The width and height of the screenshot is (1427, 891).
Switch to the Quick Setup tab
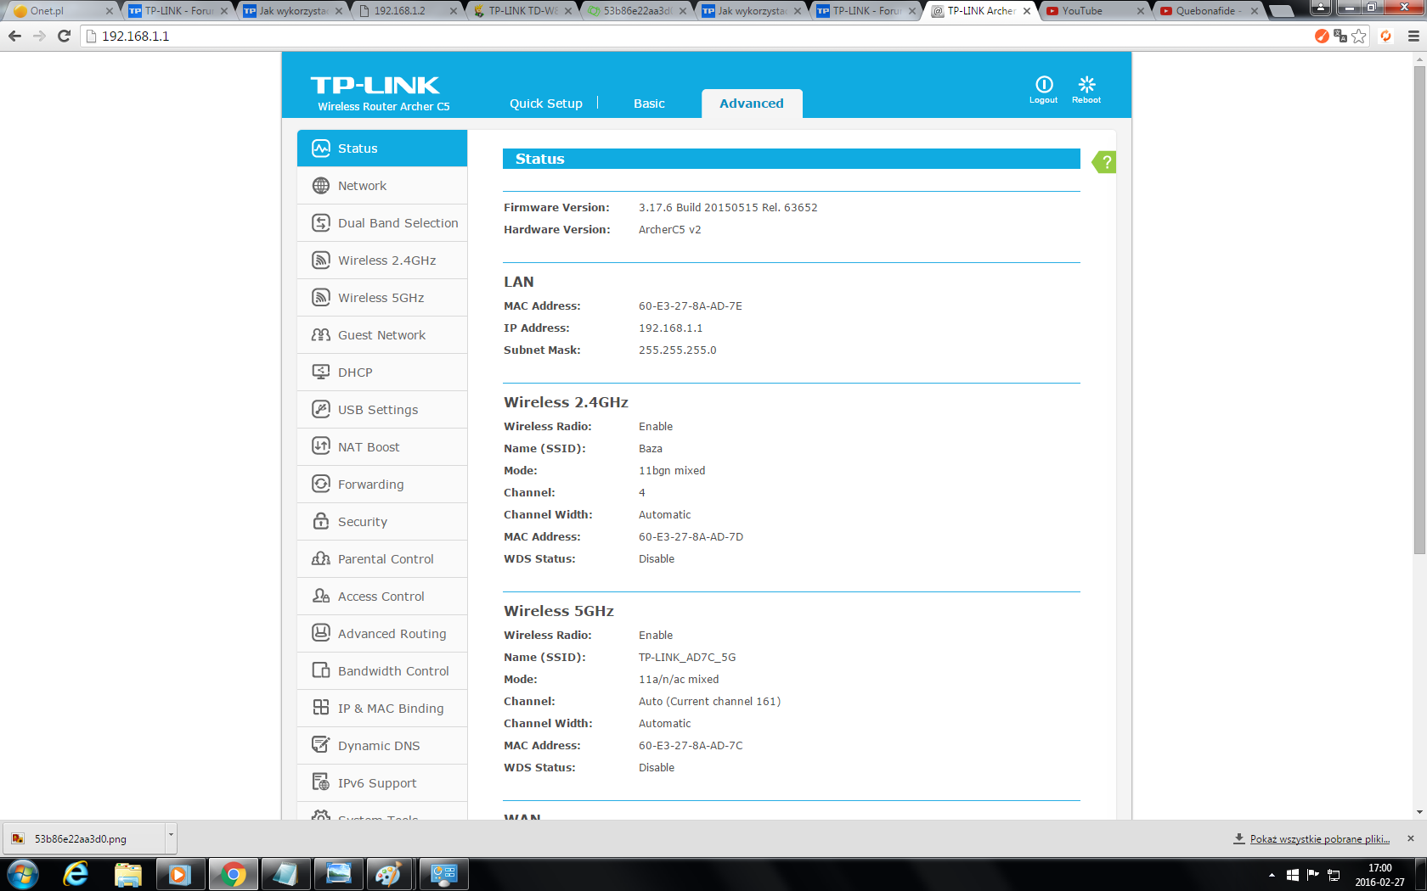tap(545, 104)
